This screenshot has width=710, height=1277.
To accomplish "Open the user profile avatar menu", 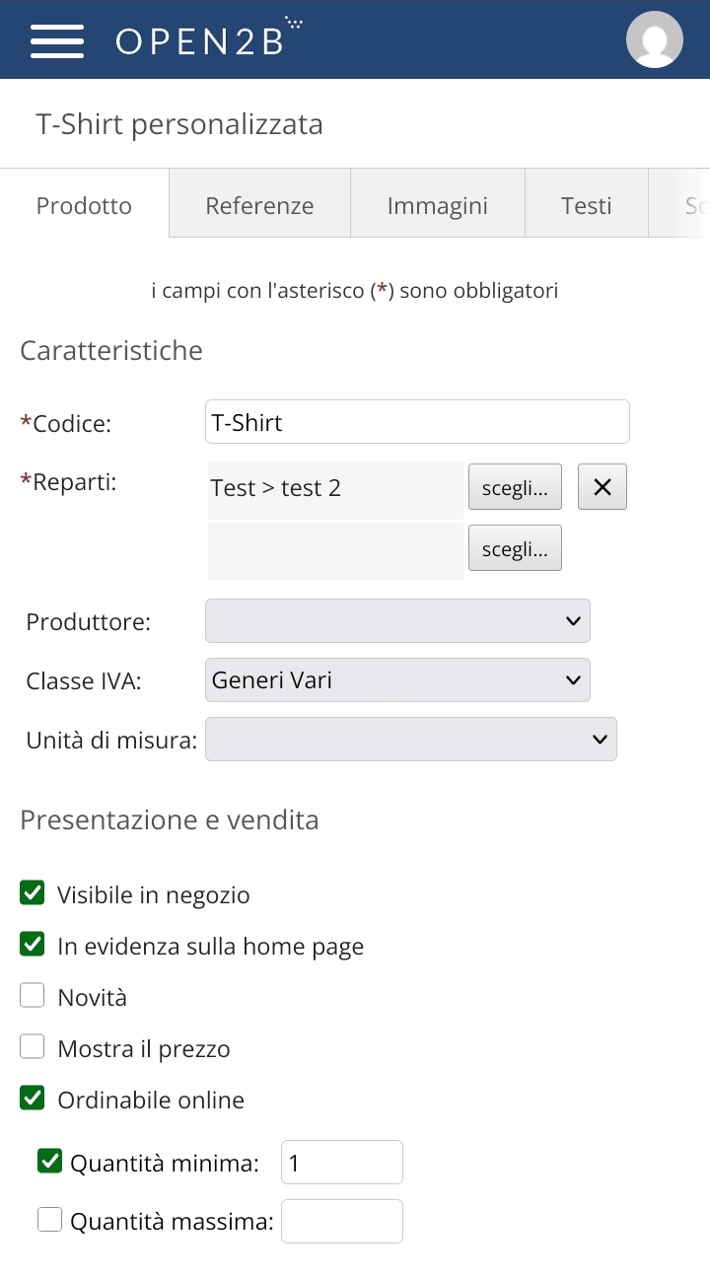I will point(654,39).
